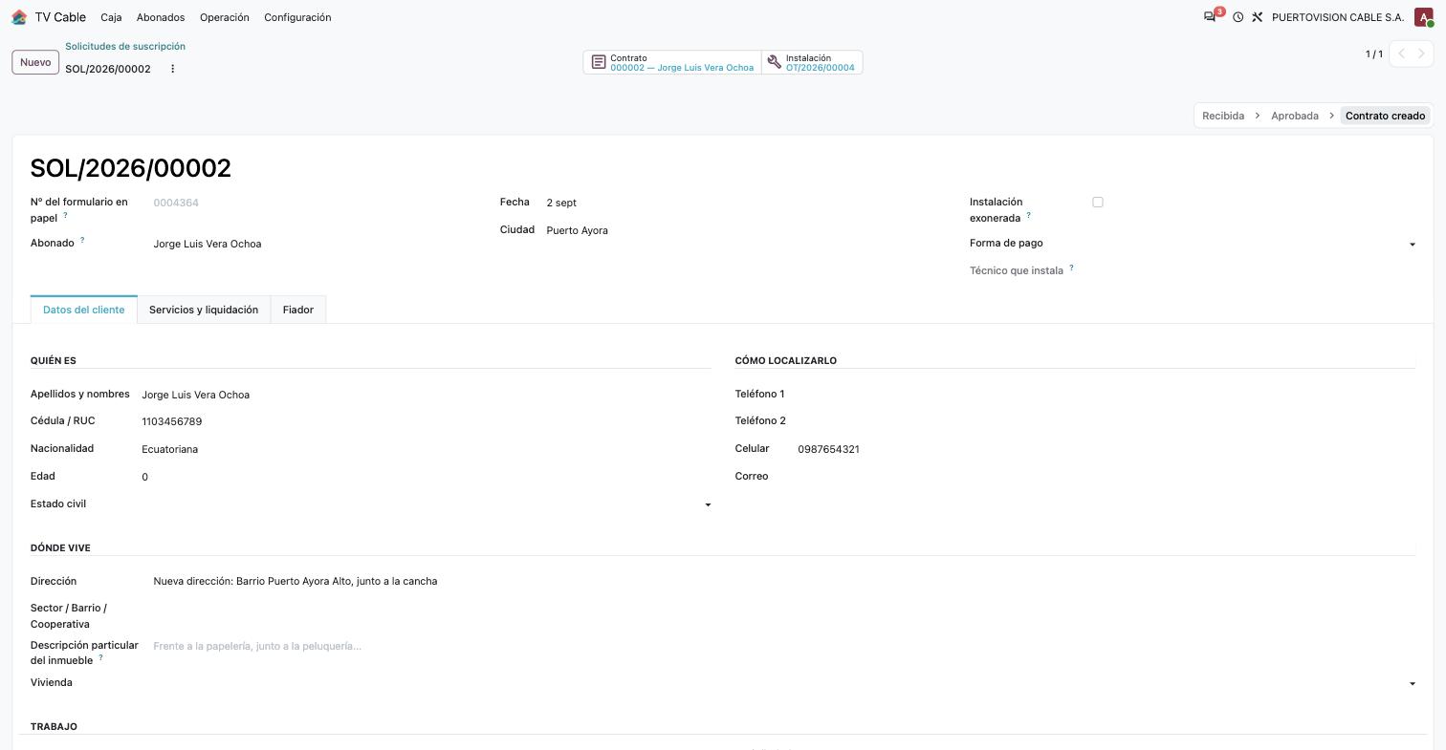Click the Aprobada status stage
The height and width of the screenshot is (750, 1446).
(1295, 116)
